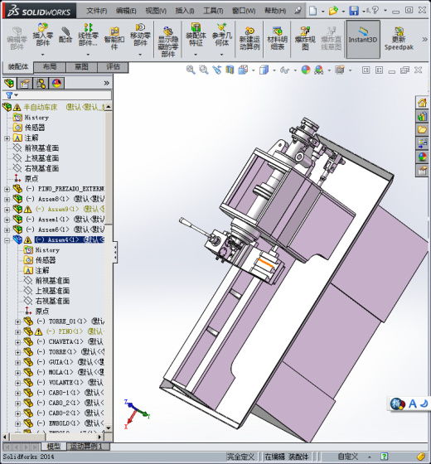Open Design Library task pane icon
This screenshot has width=431, height=464.
[x=422, y=116]
